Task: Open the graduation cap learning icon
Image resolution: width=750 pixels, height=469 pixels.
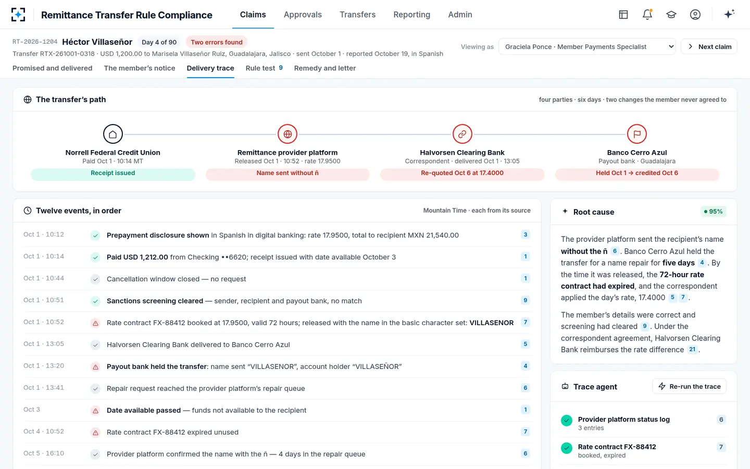Action: point(671,15)
